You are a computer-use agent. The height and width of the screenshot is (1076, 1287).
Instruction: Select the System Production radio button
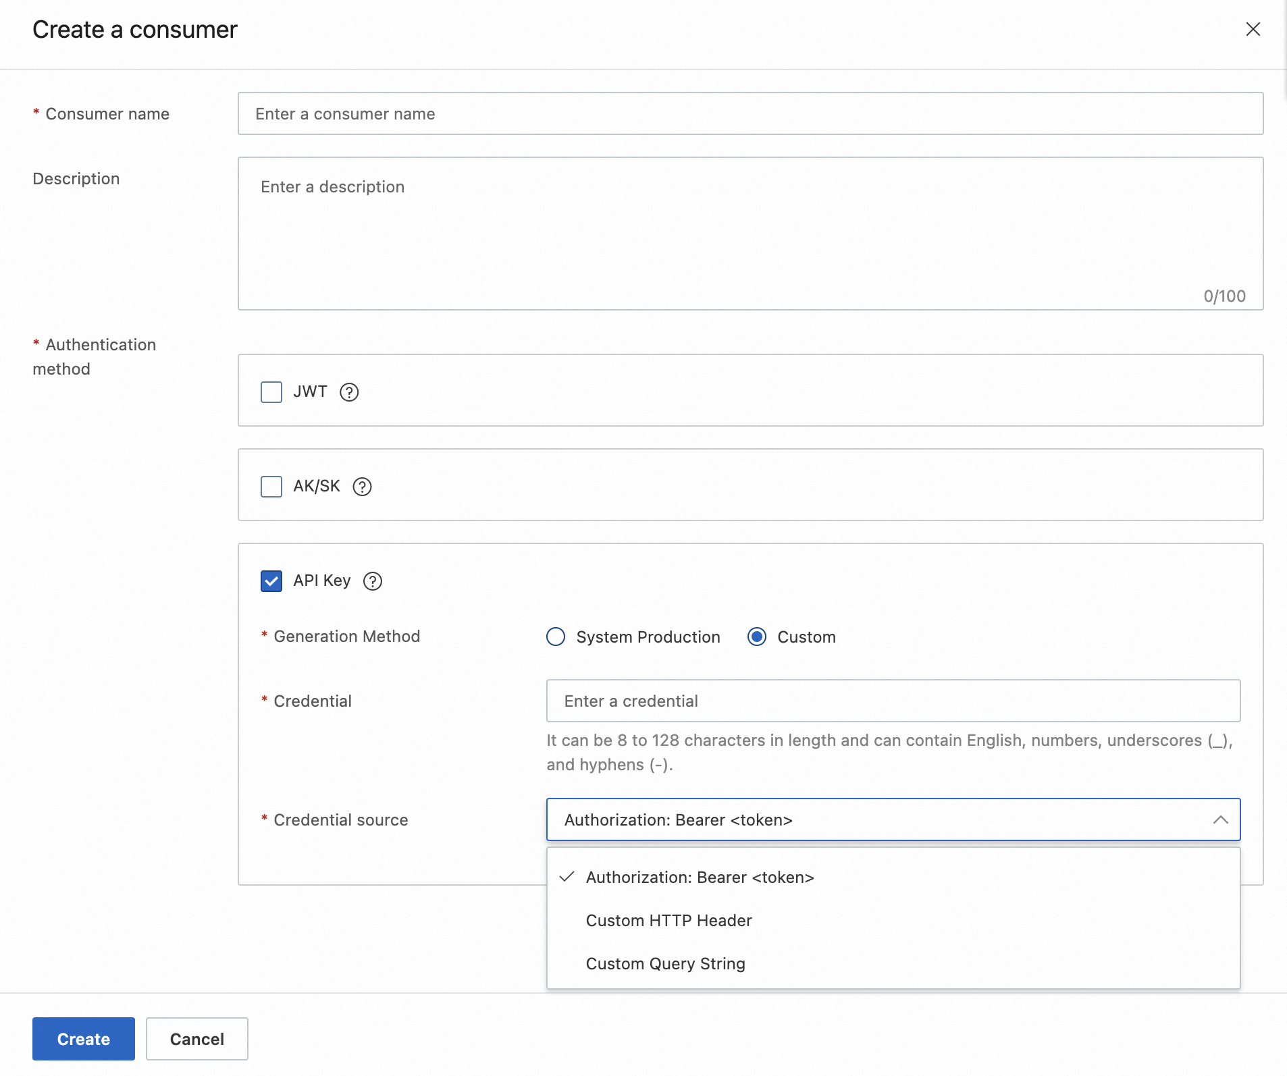point(556,637)
